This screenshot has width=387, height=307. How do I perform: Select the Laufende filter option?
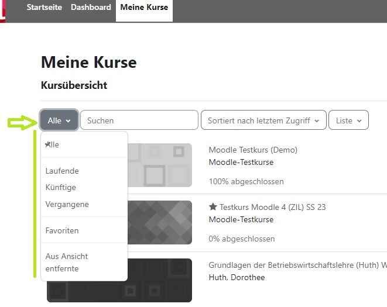pos(84,171)
